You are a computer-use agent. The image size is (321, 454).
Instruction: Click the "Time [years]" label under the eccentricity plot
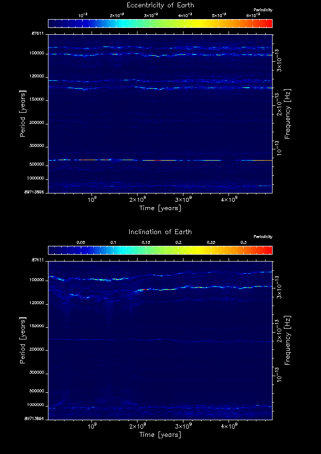tap(160, 208)
